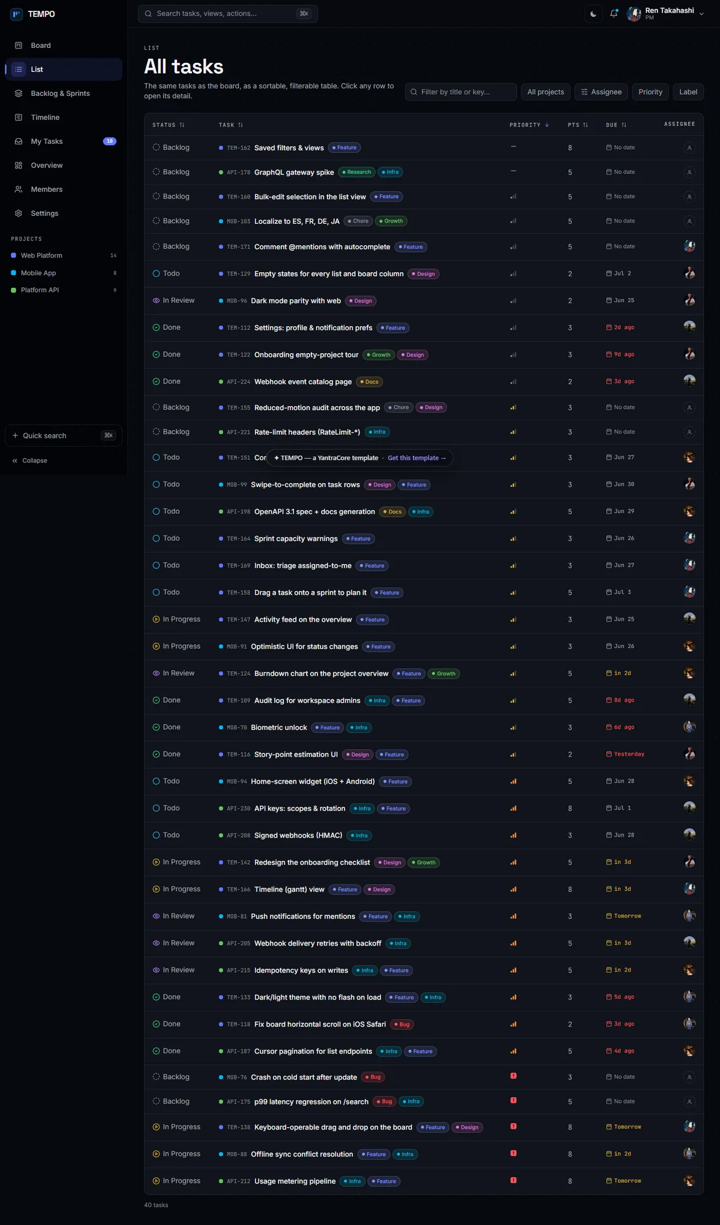The image size is (720, 1225).
Task: Sort by Task column header
Action: coord(231,125)
